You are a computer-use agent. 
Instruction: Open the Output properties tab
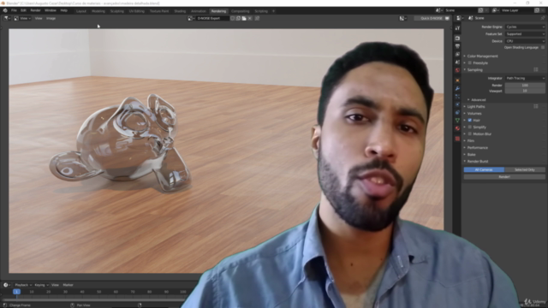pos(457,46)
